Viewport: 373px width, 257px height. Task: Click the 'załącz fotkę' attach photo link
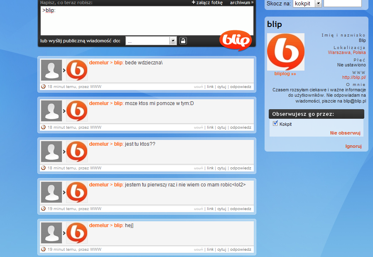(207, 2)
